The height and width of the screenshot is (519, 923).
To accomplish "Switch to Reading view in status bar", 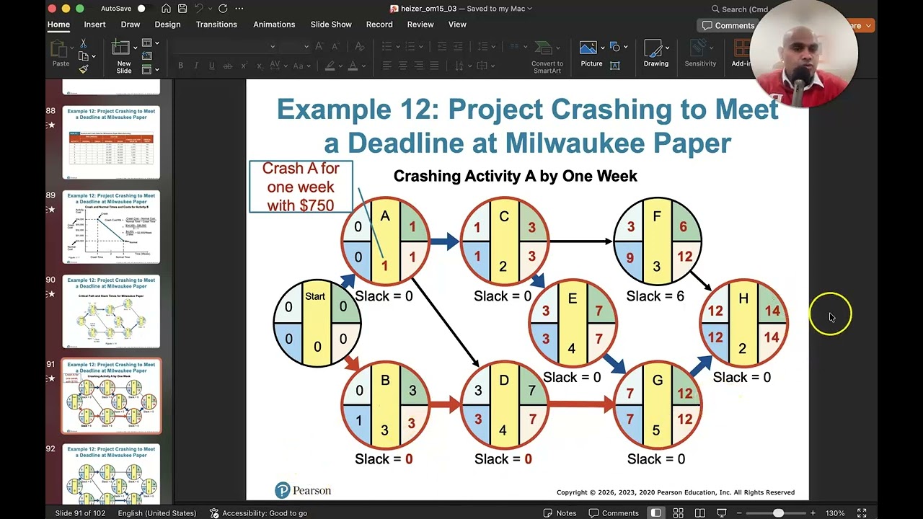I will pos(699,513).
